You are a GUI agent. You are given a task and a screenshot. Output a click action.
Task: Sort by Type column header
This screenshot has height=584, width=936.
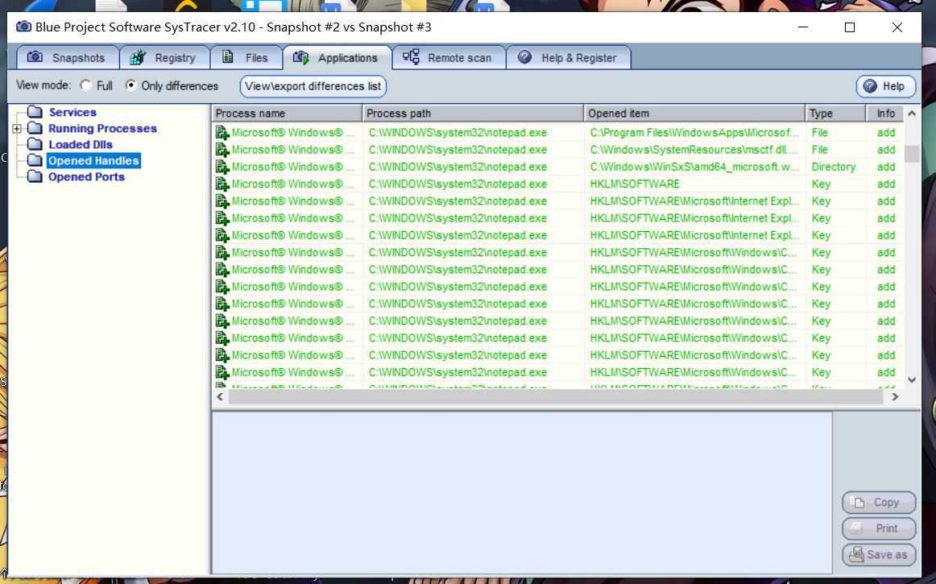click(x=836, y=114)
